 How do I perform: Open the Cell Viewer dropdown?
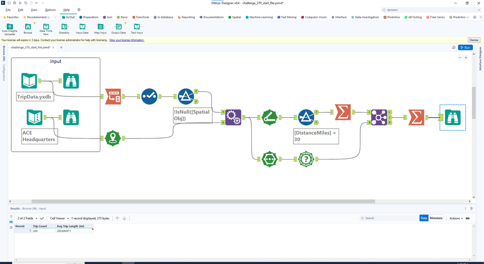tap(59, 218)
